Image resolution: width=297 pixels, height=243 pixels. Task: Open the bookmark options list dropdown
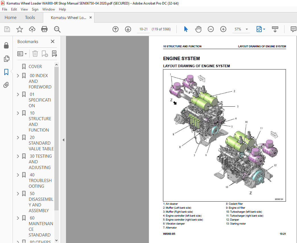tap(22, 54)
